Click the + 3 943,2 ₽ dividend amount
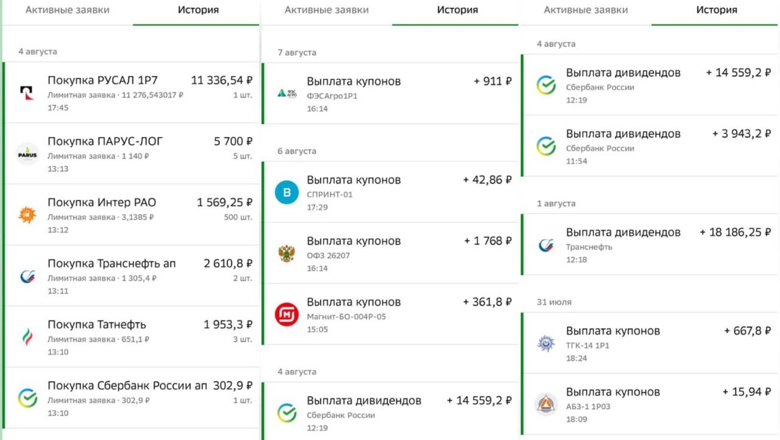 (742, 134)
